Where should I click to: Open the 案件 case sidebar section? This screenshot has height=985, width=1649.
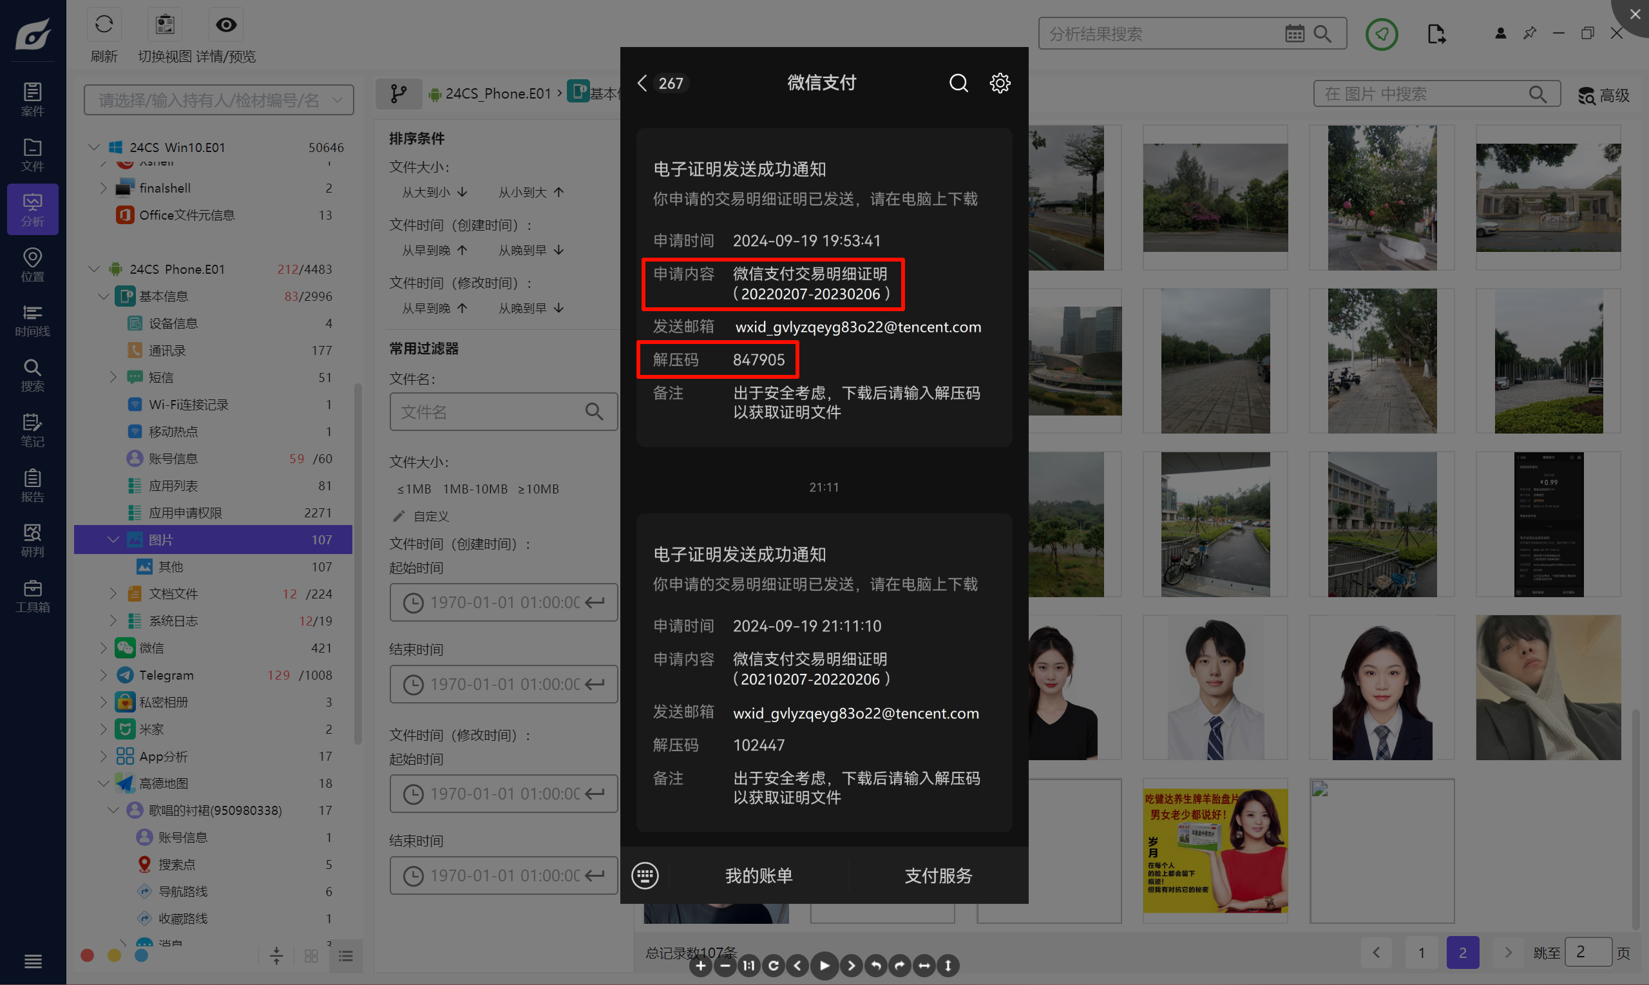coord(32,99)
